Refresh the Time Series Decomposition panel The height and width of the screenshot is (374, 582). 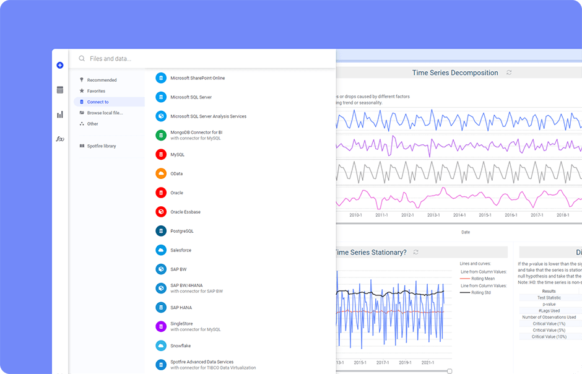509,72
